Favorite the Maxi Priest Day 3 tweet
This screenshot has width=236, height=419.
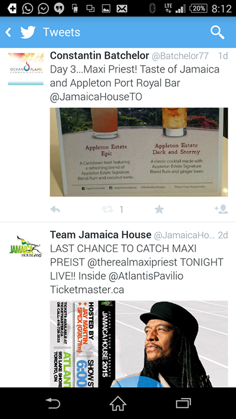coord(159,209)
